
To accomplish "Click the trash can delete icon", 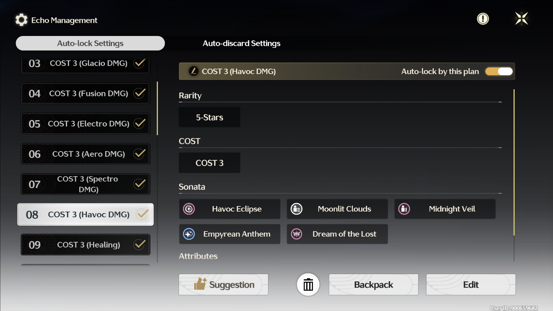I will [x=308, y=285].
